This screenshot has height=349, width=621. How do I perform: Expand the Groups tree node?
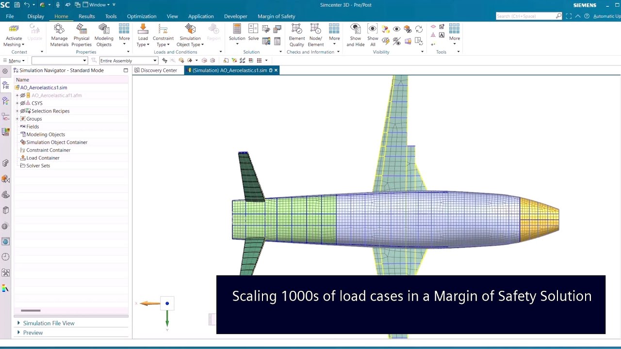point(17,119)
